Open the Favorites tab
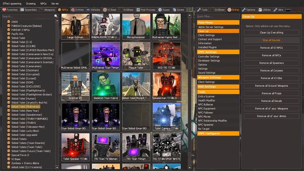Screen dimensions: 304x171 pos(10,9)
